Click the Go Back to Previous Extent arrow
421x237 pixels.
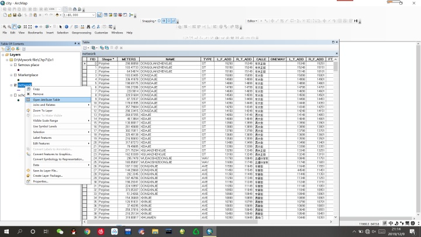(36, 27)
